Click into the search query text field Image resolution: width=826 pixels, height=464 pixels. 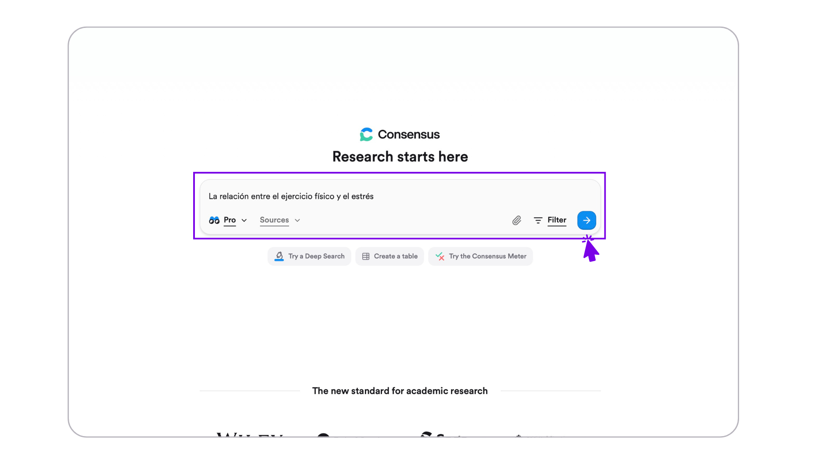[x=387, y=196]
